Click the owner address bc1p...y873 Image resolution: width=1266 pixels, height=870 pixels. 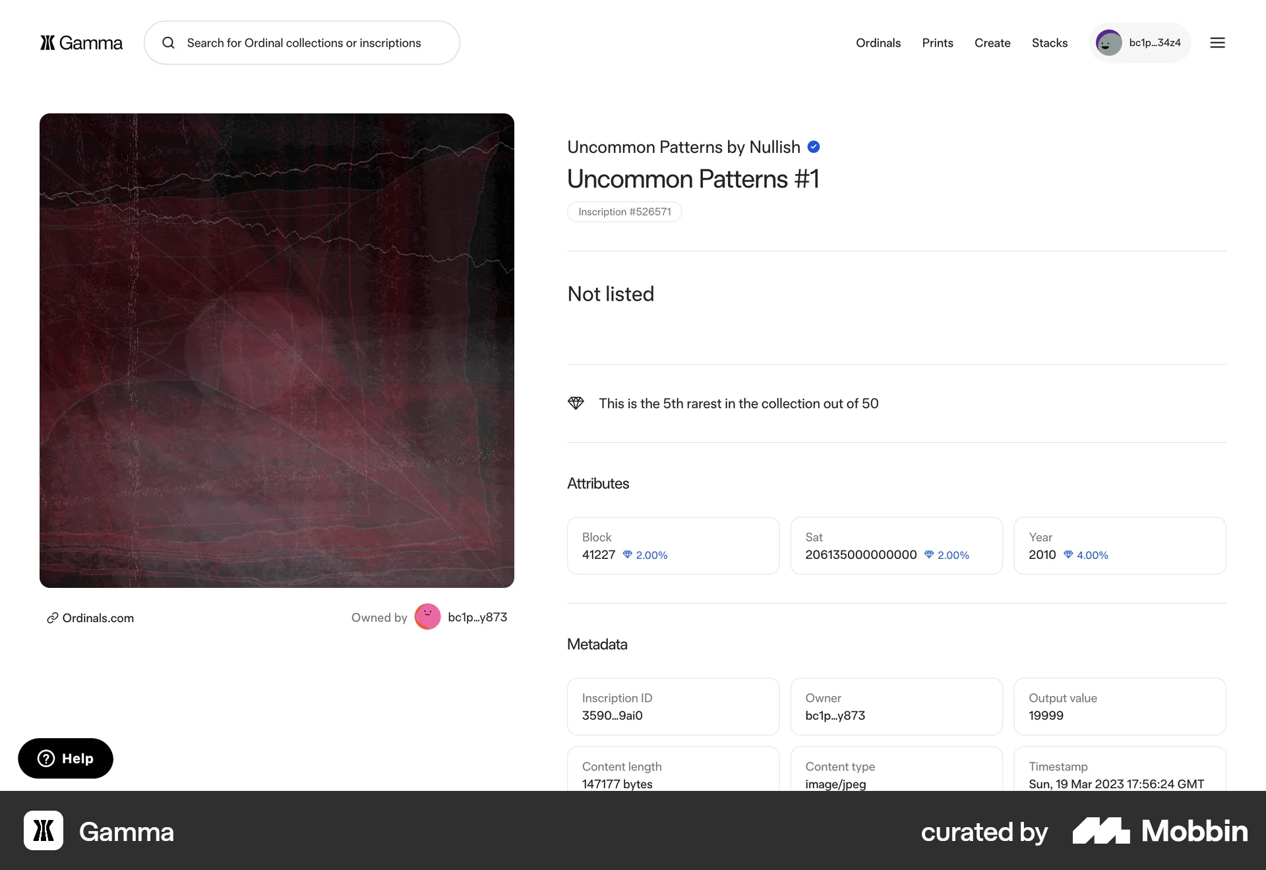477,617
